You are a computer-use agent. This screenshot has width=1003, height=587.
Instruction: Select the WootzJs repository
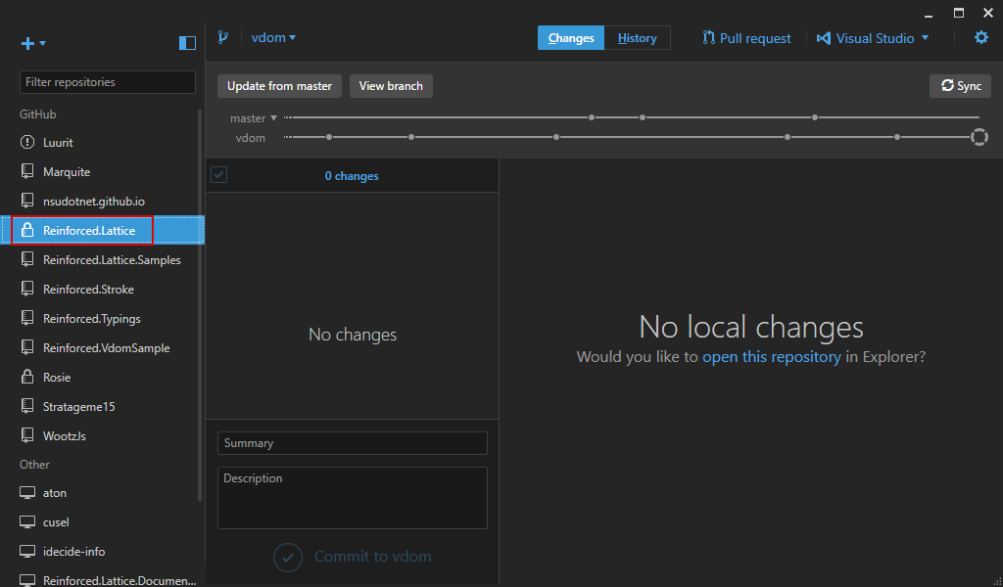102,436
